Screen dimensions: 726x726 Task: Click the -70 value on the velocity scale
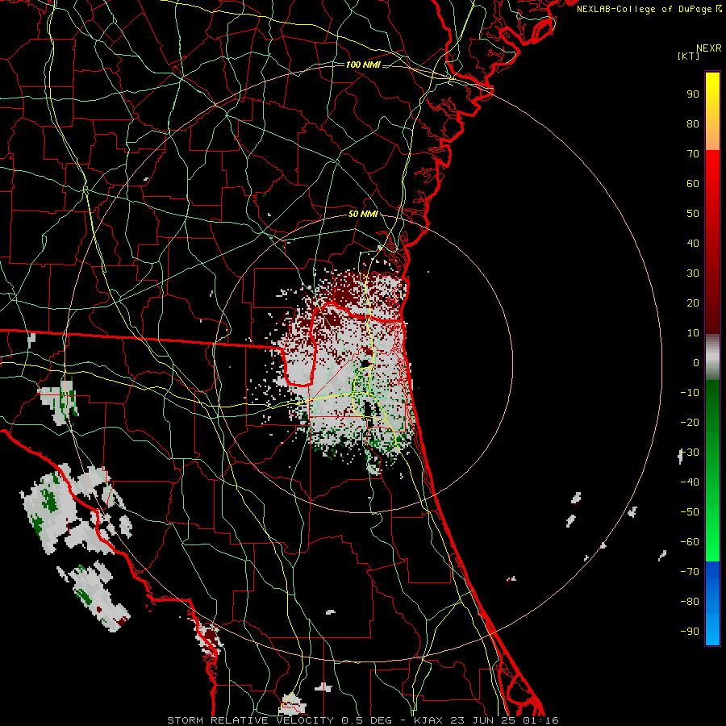pos(690,572)
